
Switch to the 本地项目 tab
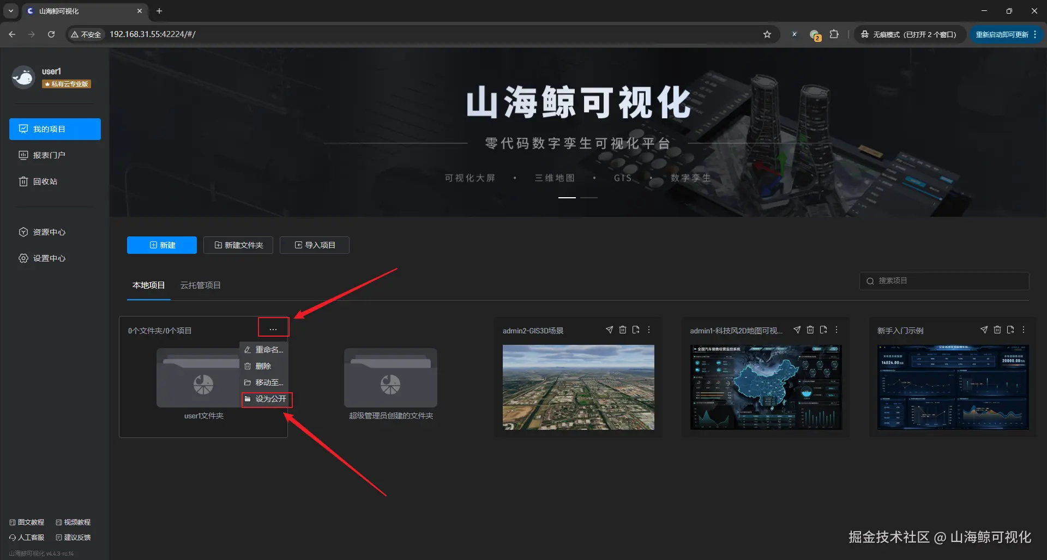coord(149,285)
